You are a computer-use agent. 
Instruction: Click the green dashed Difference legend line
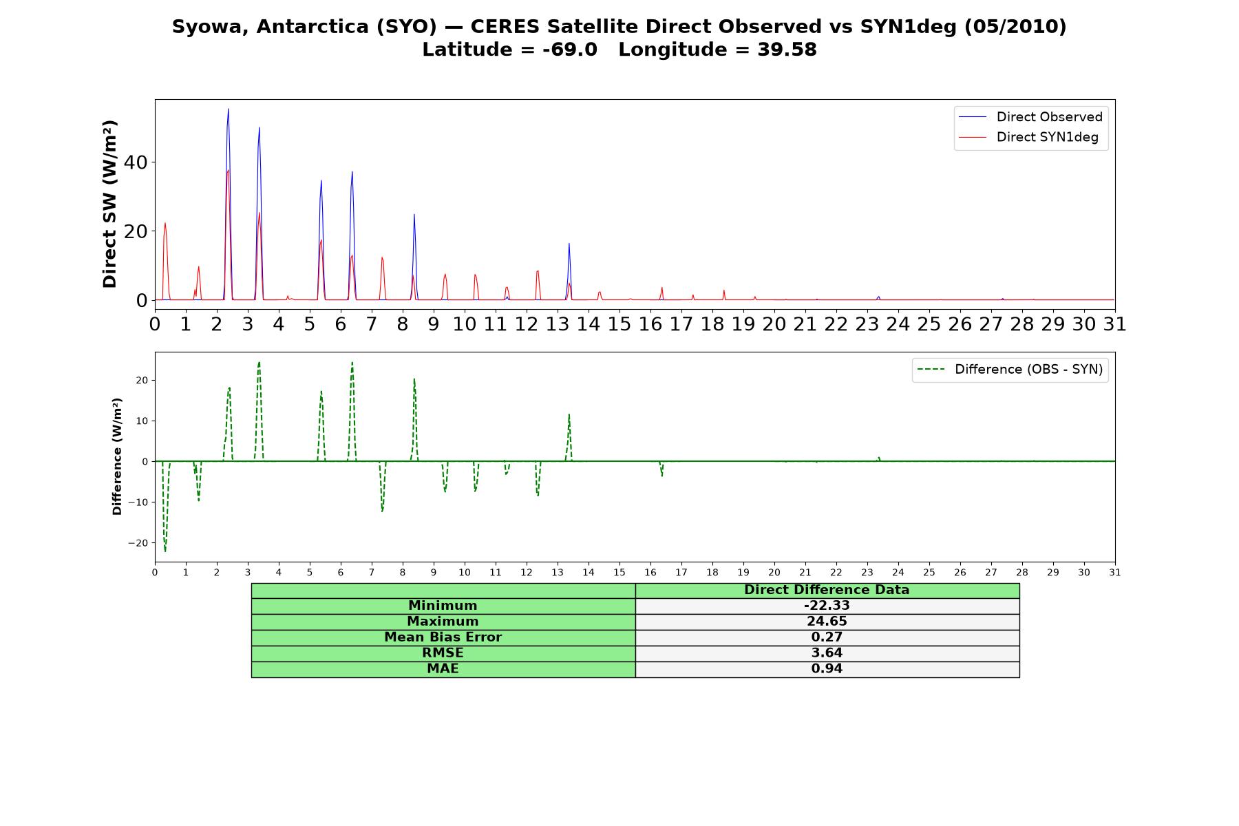tap(931, 370)
